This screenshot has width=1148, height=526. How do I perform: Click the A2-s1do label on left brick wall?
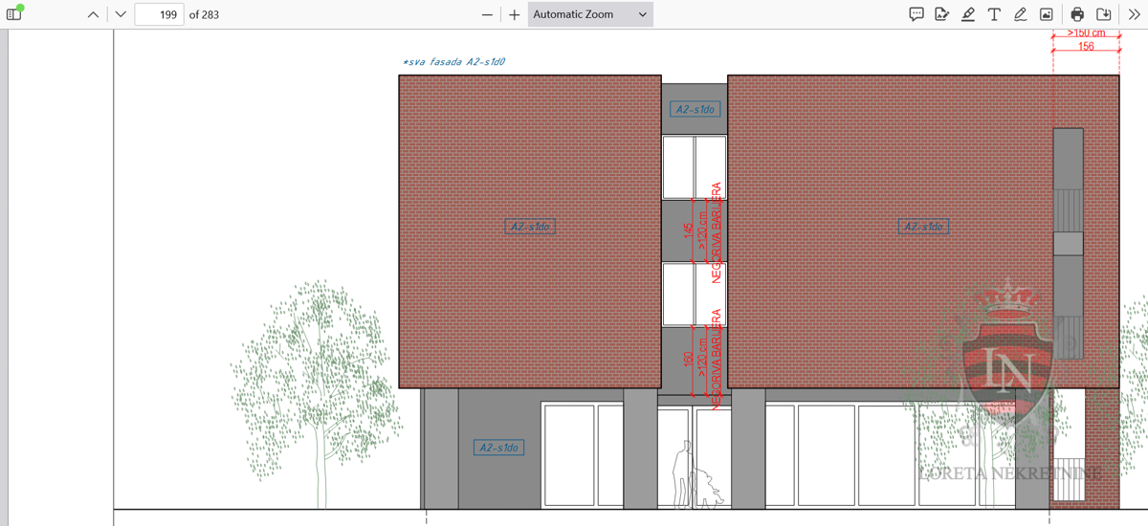click(531, 227)
